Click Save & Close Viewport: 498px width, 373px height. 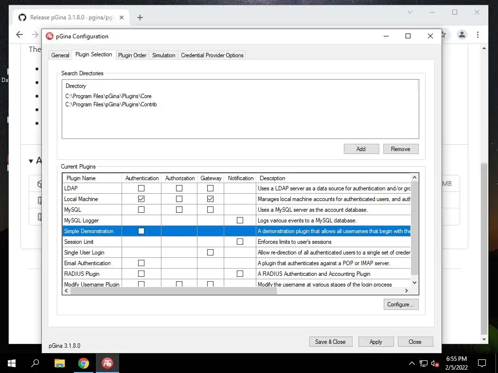point(331,341)
